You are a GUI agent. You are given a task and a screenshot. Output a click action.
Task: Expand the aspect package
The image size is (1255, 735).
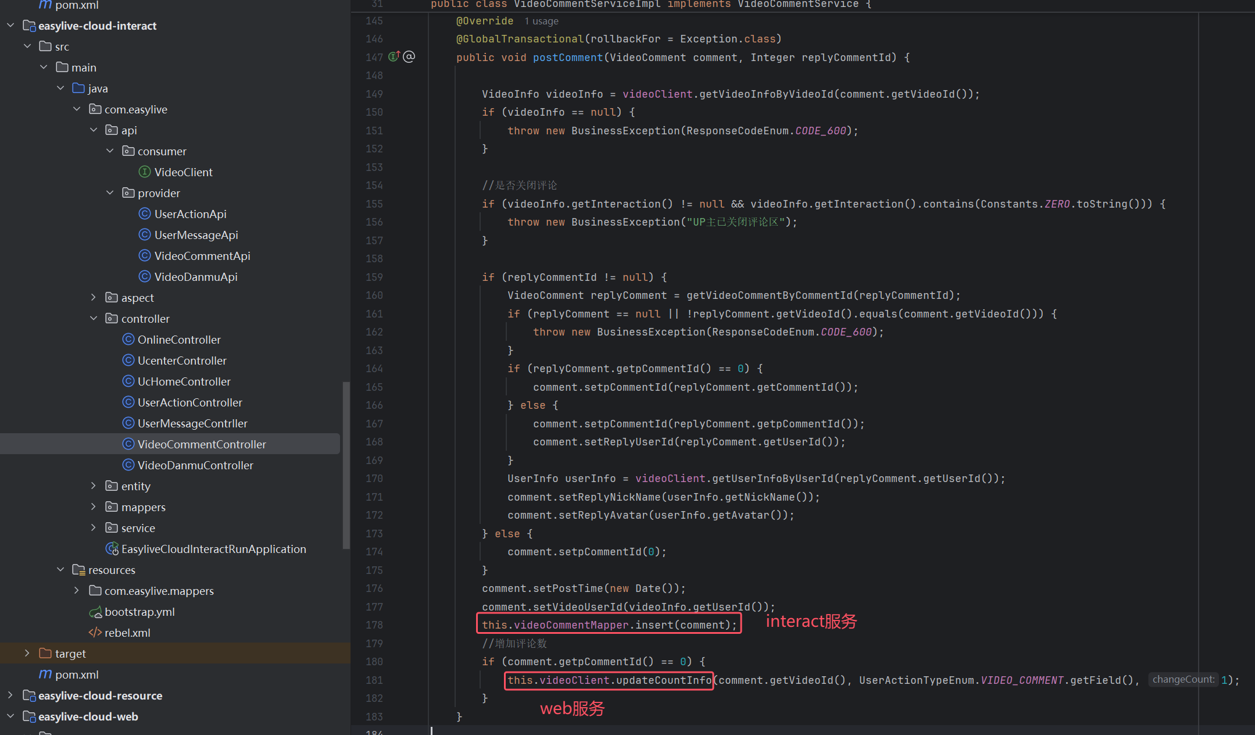(x=94, y=298)
